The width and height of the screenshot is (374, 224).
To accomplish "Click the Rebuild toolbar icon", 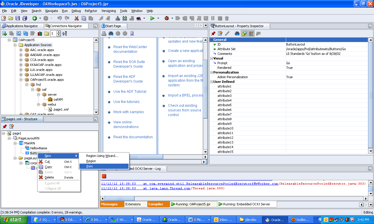I will tap(125, 18).
